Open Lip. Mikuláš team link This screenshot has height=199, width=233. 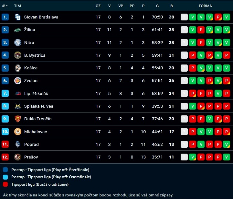pyautogui.click(x=36, y=94)
